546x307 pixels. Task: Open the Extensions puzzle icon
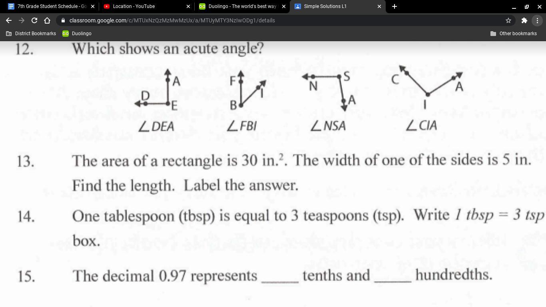pos(524,20)
